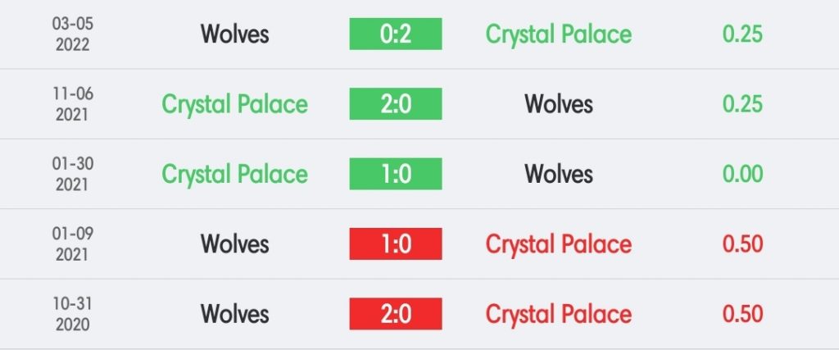839x350 pixels.
Task: Open Crystal Palace in the 11-06 2021 match
Action: 235,104
